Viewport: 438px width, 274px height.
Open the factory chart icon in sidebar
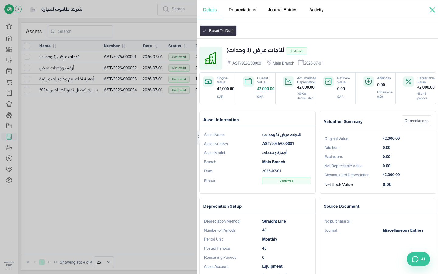point(9,126)
